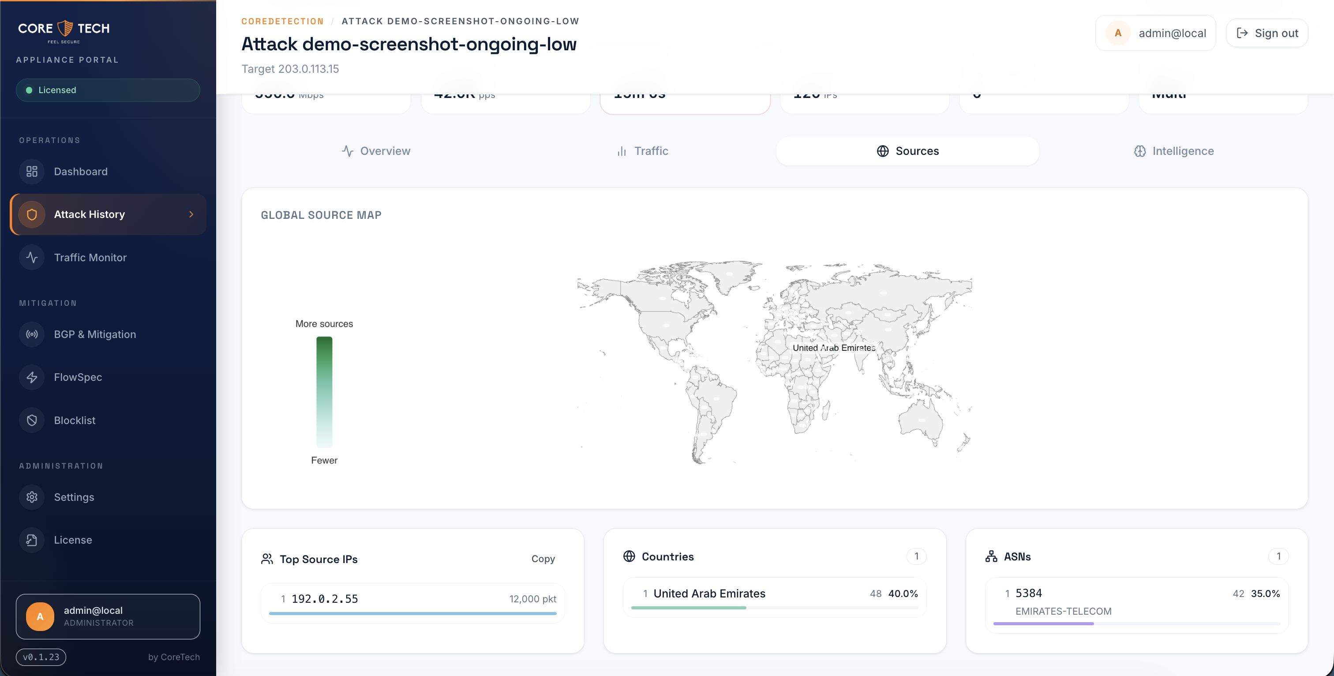Image resolution: width=1334 pixels, height=676 pixels.
Task: Click the Intelligence tab brain icon
Action: (1139, 151)
